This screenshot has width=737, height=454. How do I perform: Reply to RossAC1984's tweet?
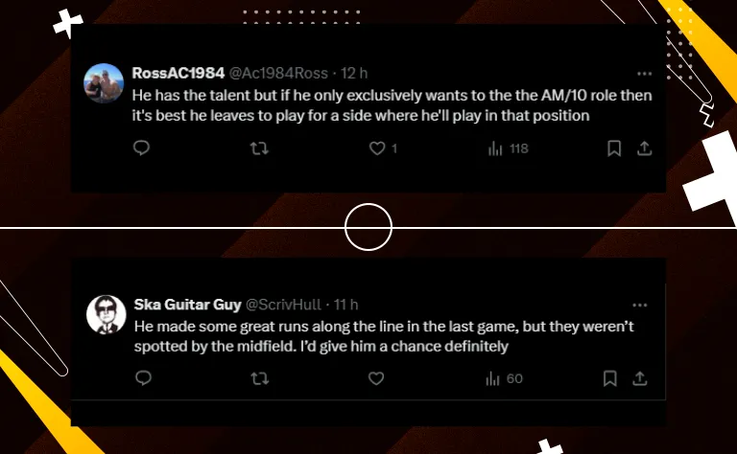(141, 148)
